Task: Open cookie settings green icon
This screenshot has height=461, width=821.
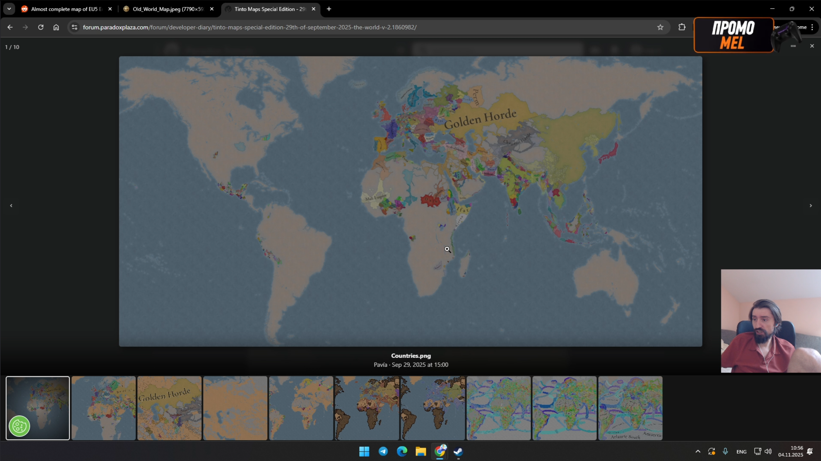Action: tap(19, 426)
